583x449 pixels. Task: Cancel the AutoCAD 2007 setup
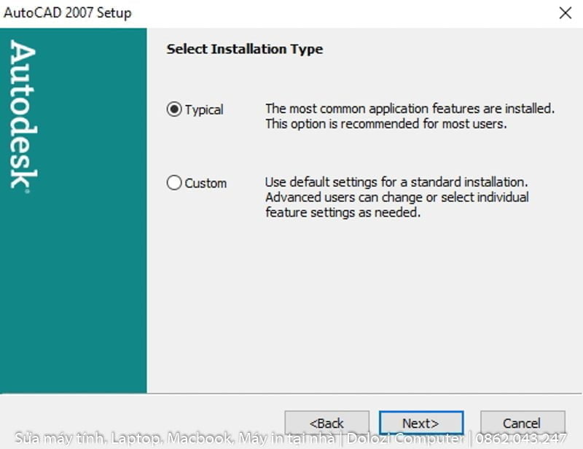coord(522,423)
